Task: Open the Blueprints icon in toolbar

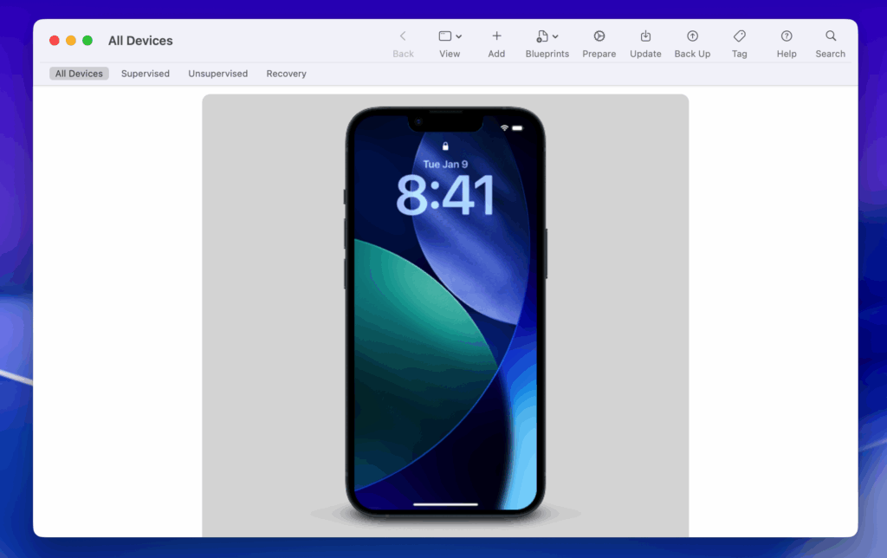Action: pyautogui.click(x=542, y=36)
